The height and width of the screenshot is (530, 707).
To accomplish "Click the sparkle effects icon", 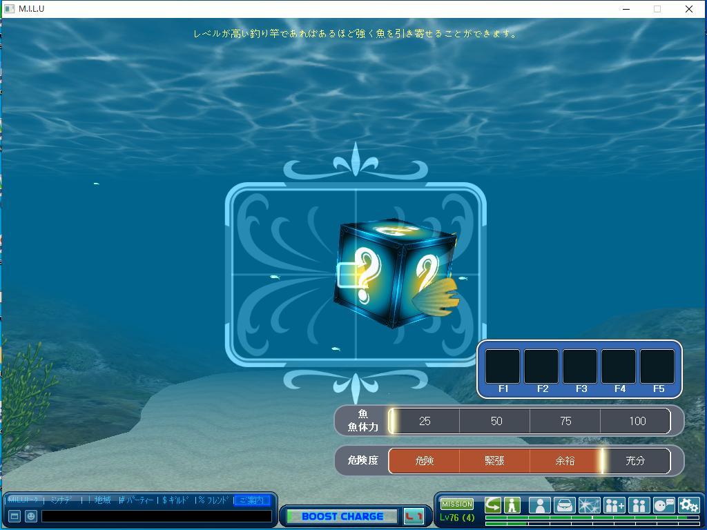I will tap(589, 505).
